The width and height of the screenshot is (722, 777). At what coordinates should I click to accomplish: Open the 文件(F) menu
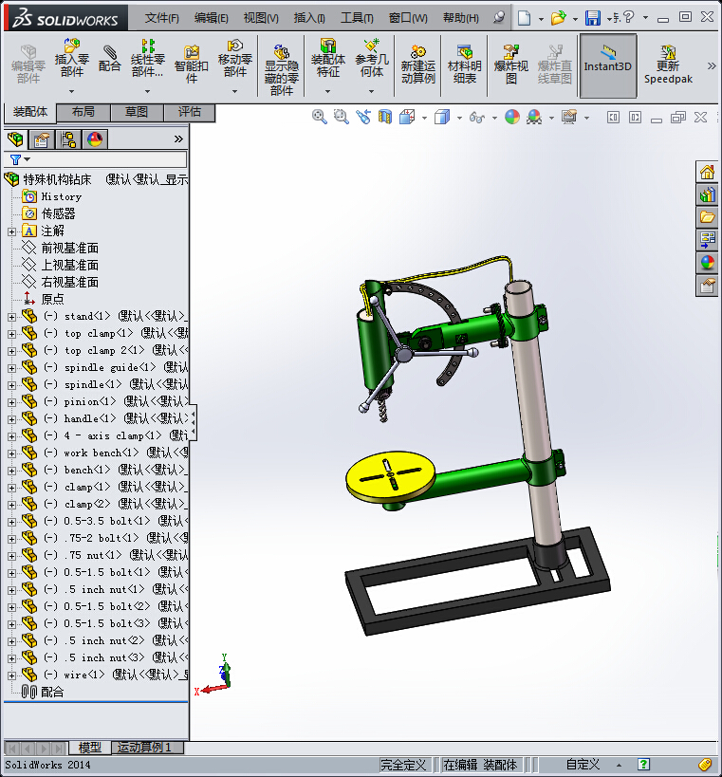[161, 18]
